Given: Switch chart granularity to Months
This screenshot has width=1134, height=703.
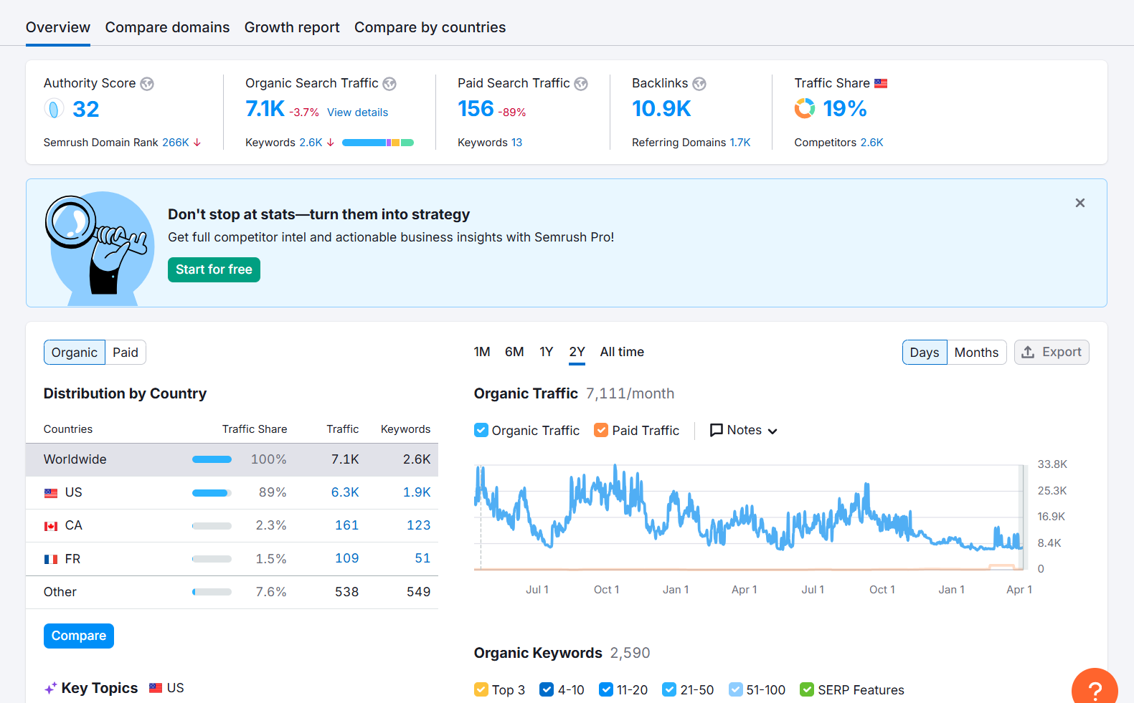Looking at the screenshot, I should (x=976, y=353).
